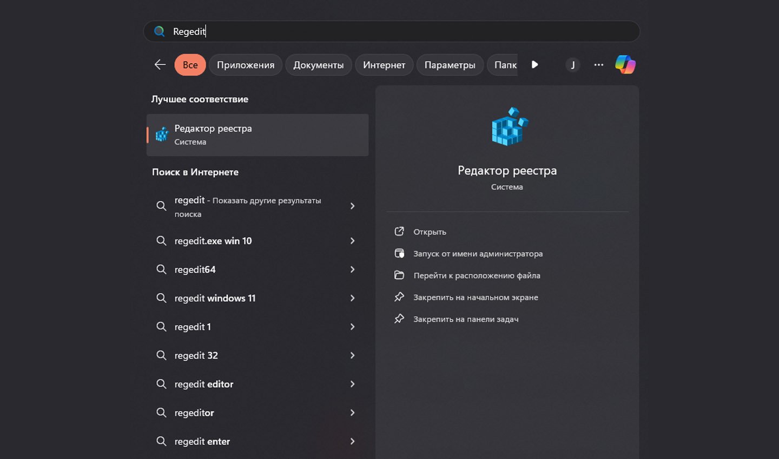This screenshot has height=459, width=779.
Task: Select the Параметры filter tab
Action: (450, 65)
